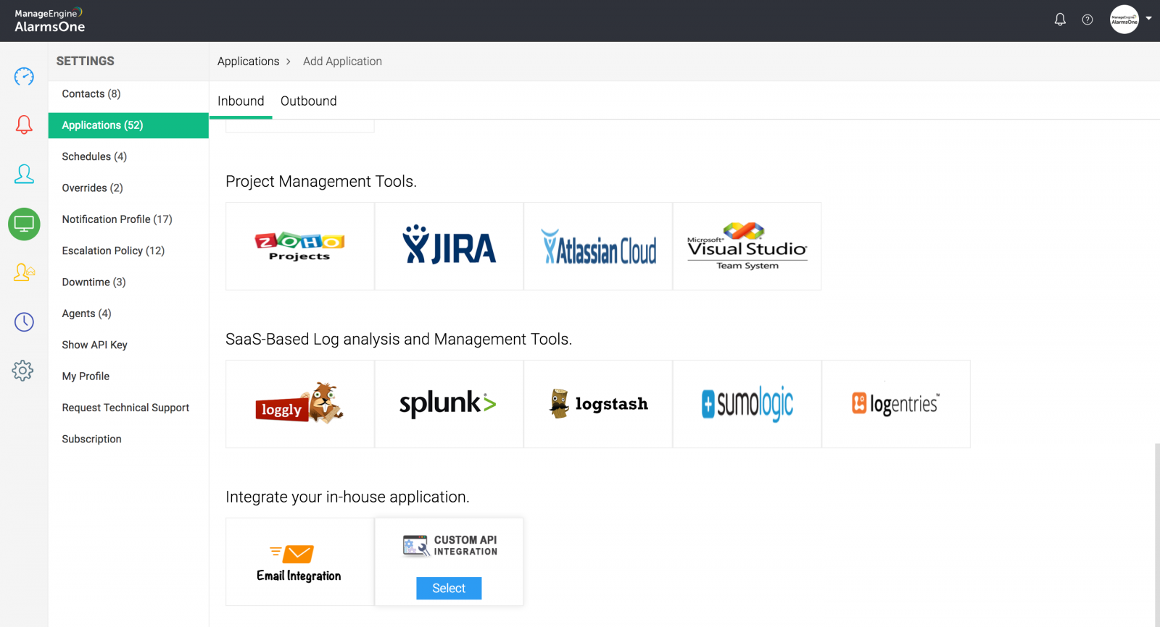The image size is (1160, 627).
Task: Click the ManageEngine AlarmsOne logo
Action: tap(49, 20)
